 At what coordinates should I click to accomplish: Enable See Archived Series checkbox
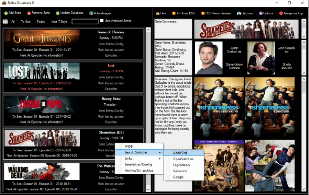tap(102, 20)
